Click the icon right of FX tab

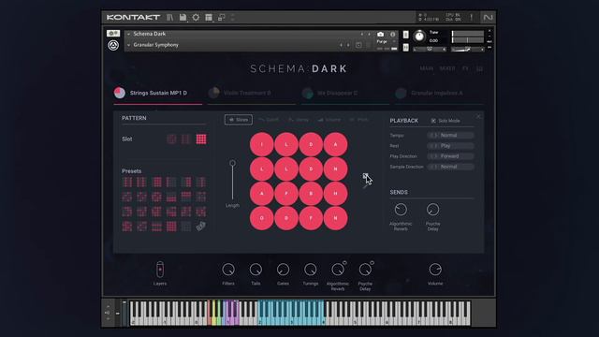[479, 68]
